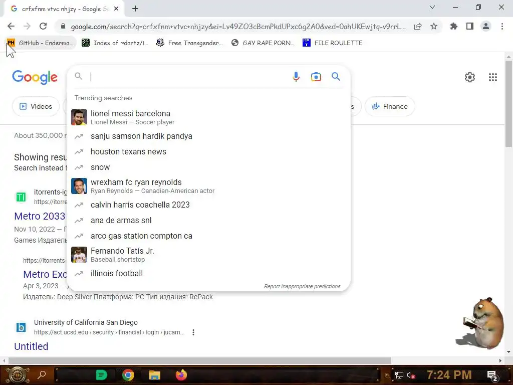Choose ana de armas snl suggestion

[208, 221]
